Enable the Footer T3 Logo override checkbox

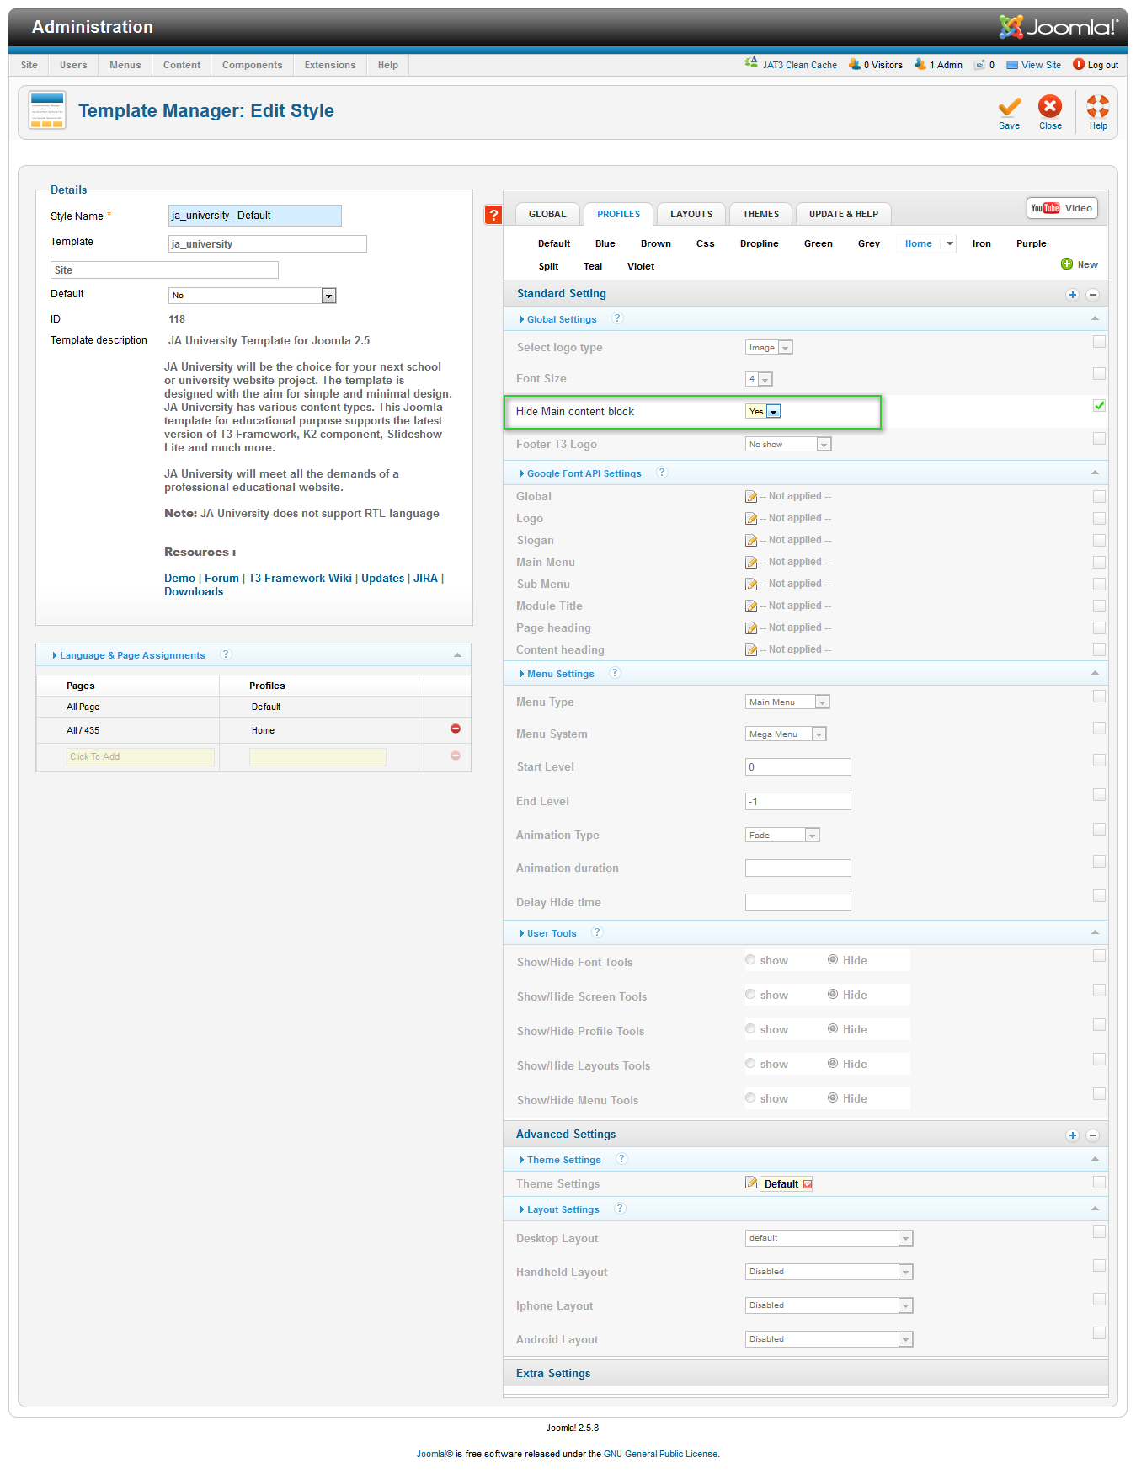(x=1099, y=439)
